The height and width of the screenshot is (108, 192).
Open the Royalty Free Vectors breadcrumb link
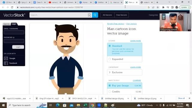point(115,24)
